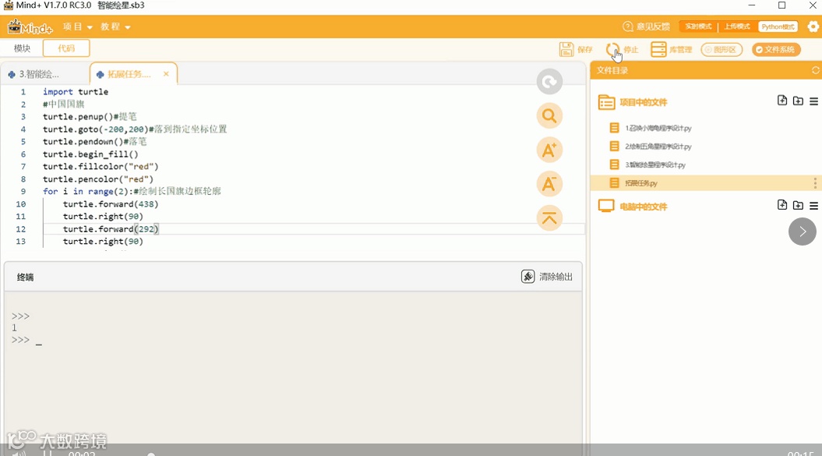Click the 电脑中的文件 section heading
The image size is (822, 456).
click(644, 207)
